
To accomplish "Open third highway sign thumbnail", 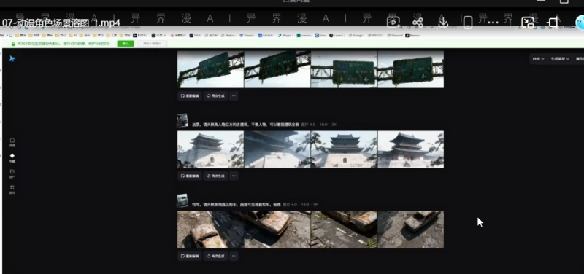I will coord(344,69).
